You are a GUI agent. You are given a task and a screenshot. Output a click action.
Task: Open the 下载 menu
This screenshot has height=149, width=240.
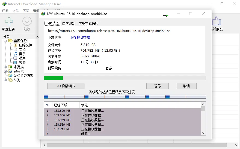pyautogui.click(x=26, y=11)
